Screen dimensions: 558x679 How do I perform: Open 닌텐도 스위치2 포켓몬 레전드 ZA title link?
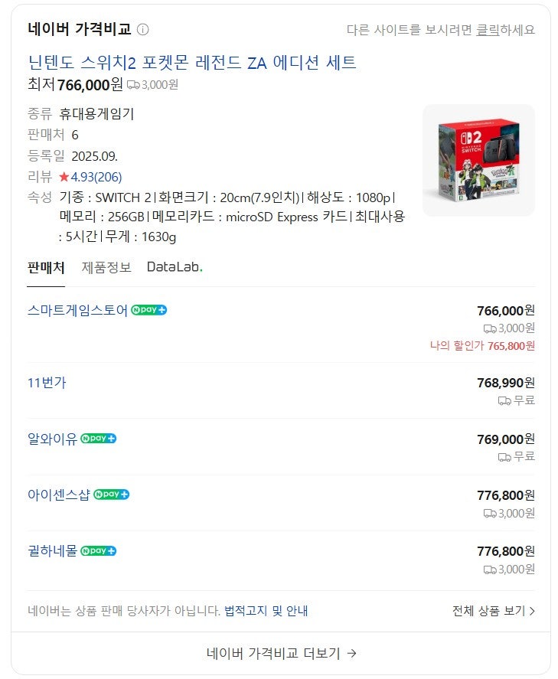pos(192,63)
